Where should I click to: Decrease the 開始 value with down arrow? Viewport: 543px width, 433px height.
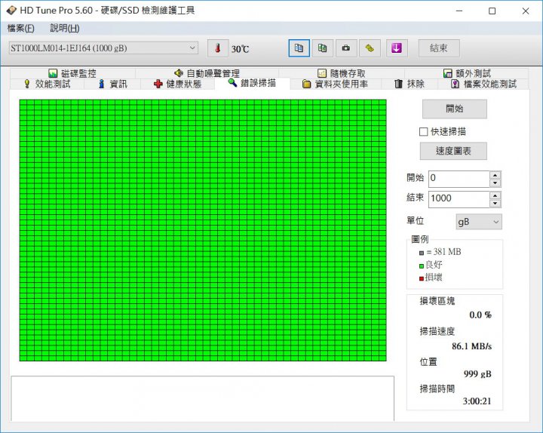495,183
